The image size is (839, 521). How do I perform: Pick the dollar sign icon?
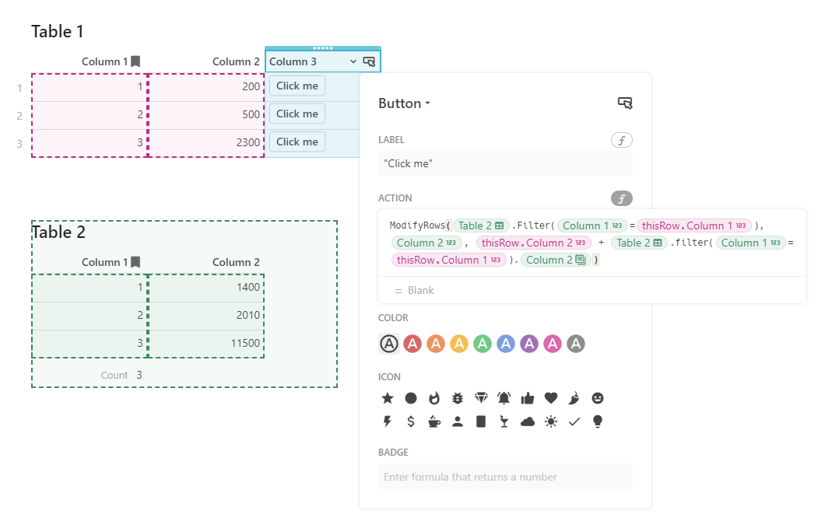(411, 421)
